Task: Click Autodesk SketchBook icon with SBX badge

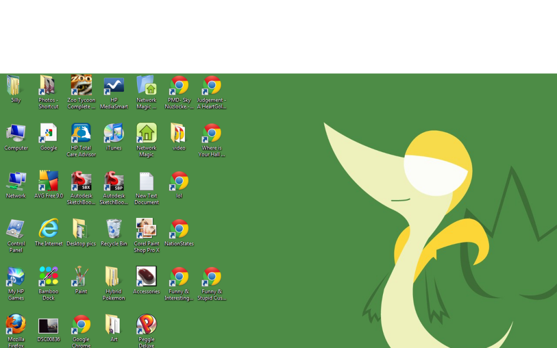Action: pos(81,182)
